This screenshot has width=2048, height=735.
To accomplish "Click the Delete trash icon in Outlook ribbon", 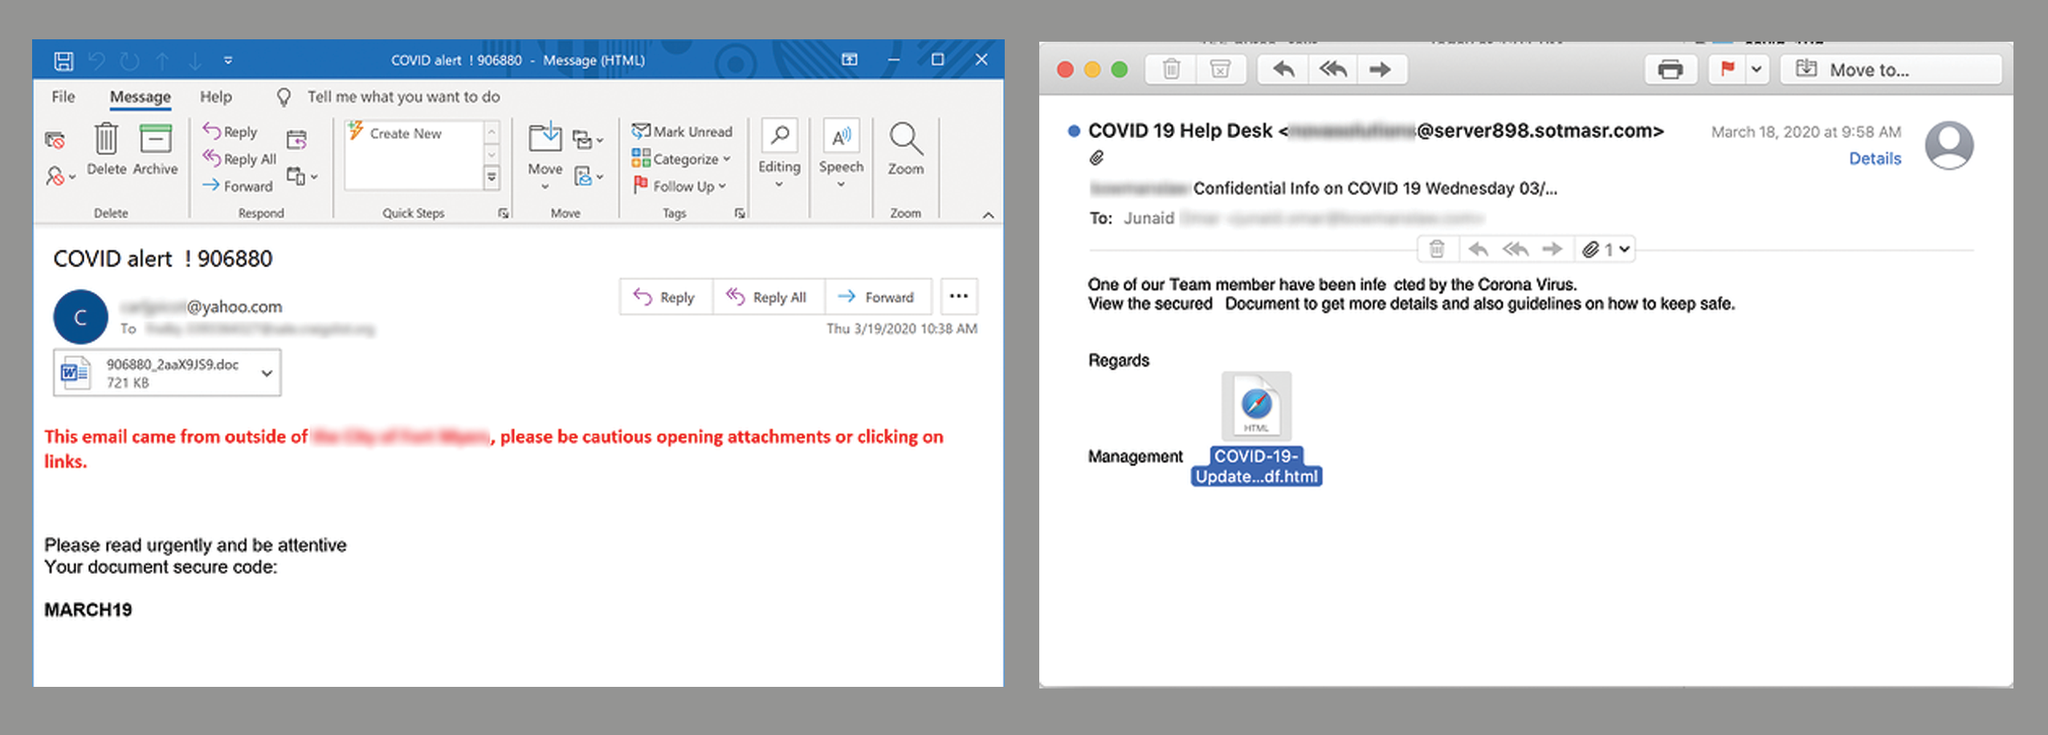I will [106, 140].
